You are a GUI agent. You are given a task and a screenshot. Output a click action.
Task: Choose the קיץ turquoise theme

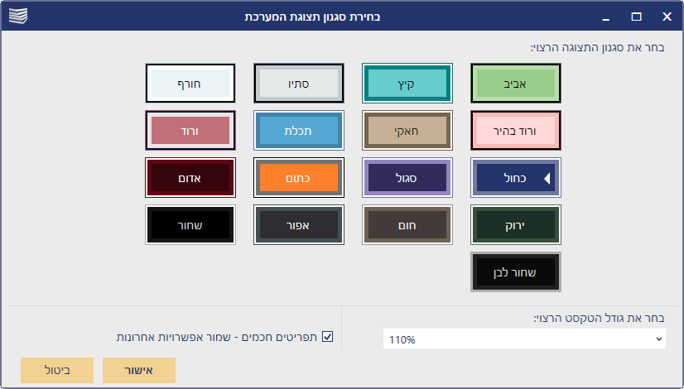407,84
